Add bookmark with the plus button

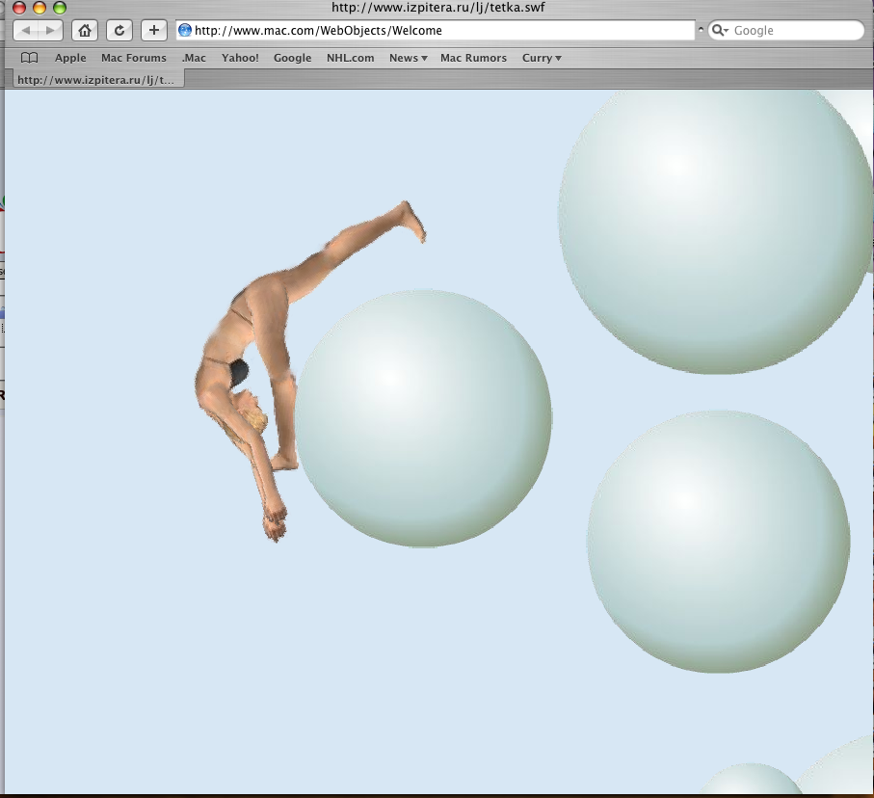(153, 31)
